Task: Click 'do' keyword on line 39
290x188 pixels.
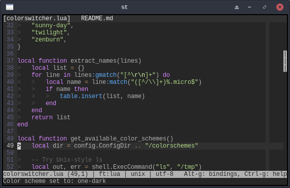Action: (x=166, y=75)
